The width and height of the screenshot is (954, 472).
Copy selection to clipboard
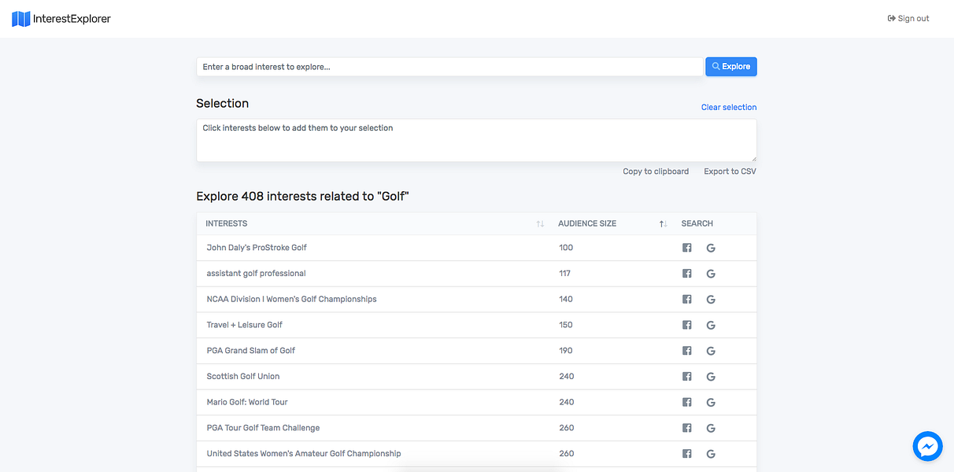(655, 171)
